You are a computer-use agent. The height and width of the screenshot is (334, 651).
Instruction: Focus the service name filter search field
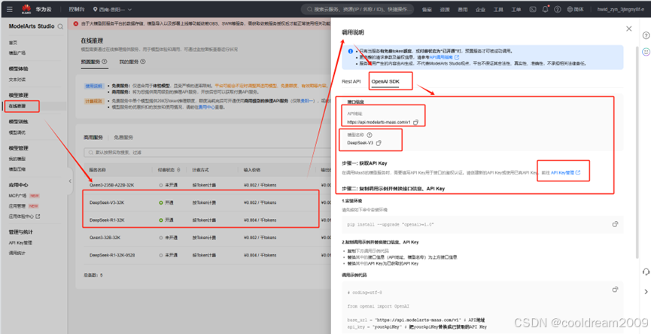208,153
